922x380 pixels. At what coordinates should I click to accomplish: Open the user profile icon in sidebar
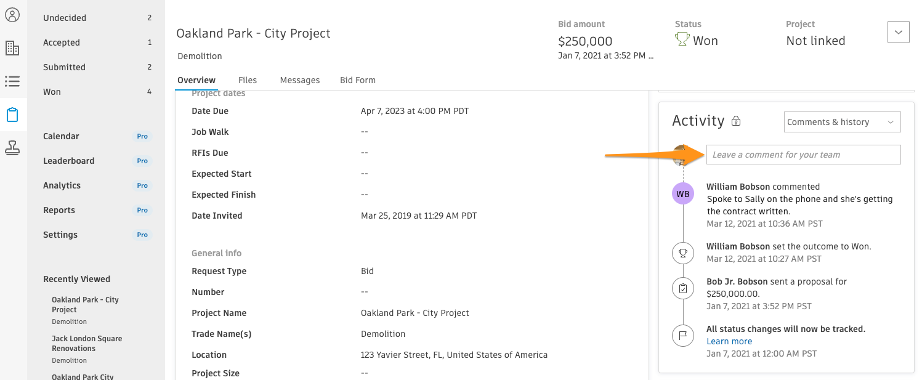tap(12, 15)
